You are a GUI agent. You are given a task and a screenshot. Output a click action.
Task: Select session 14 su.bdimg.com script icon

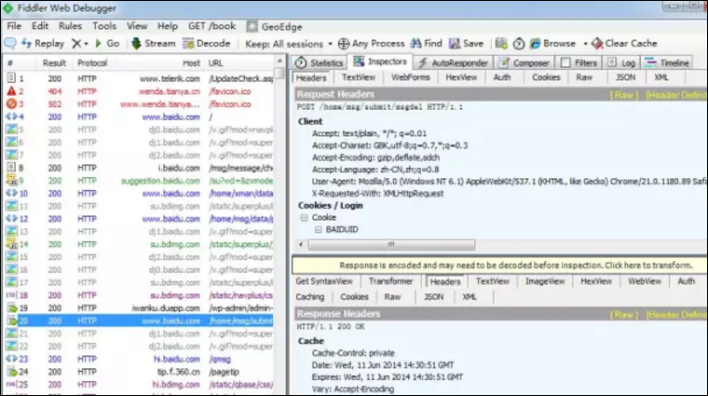[x=11, y=244]
